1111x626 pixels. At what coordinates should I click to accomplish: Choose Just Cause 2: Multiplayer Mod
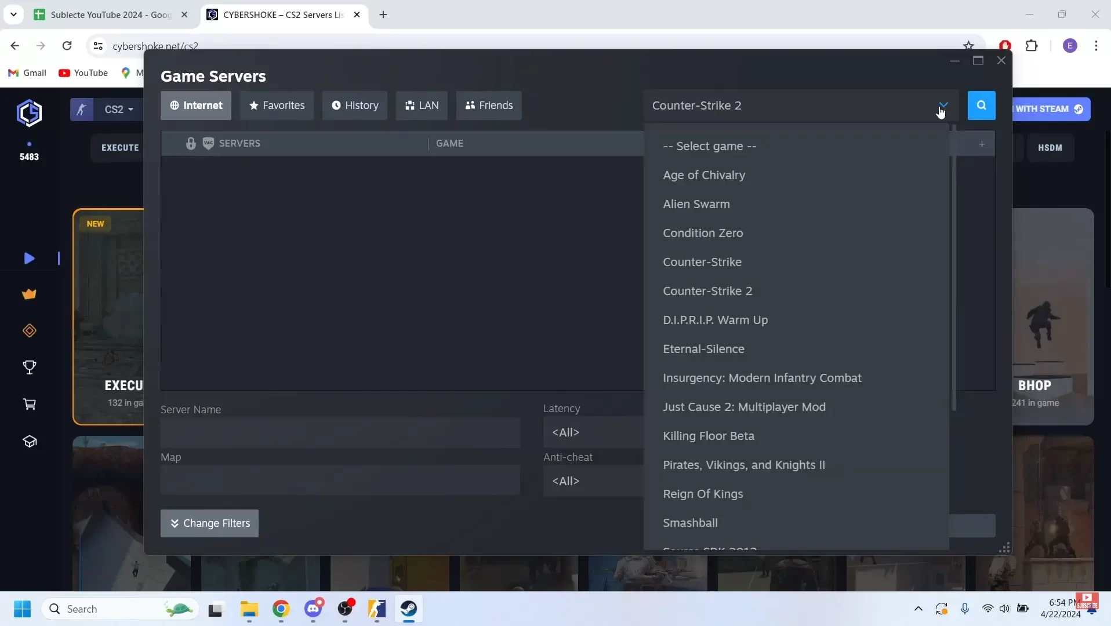pos(796,407)
